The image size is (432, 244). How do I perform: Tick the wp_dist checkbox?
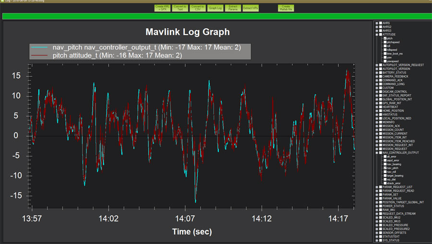click(385, 179)
